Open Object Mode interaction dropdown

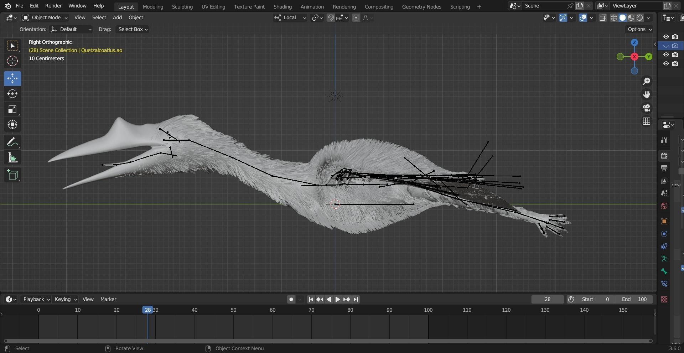click(x=45, y=17)
